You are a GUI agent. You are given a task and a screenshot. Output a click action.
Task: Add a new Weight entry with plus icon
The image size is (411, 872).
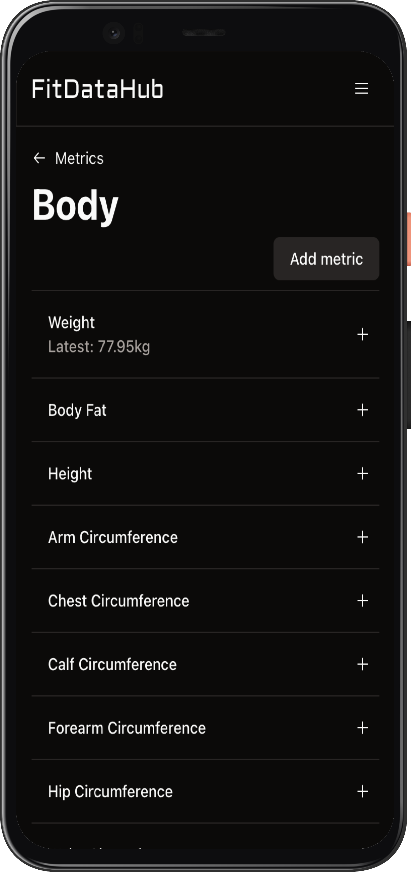point(362,334)
